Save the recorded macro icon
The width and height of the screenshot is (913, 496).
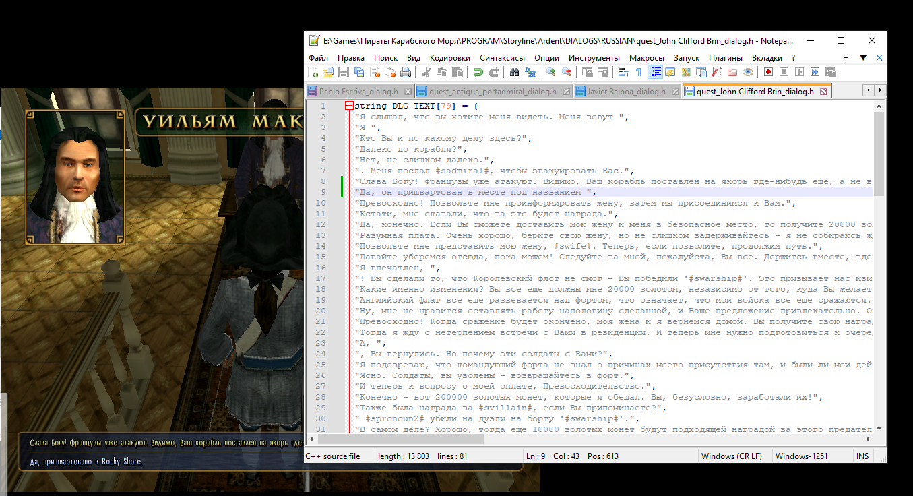point(830,72)
